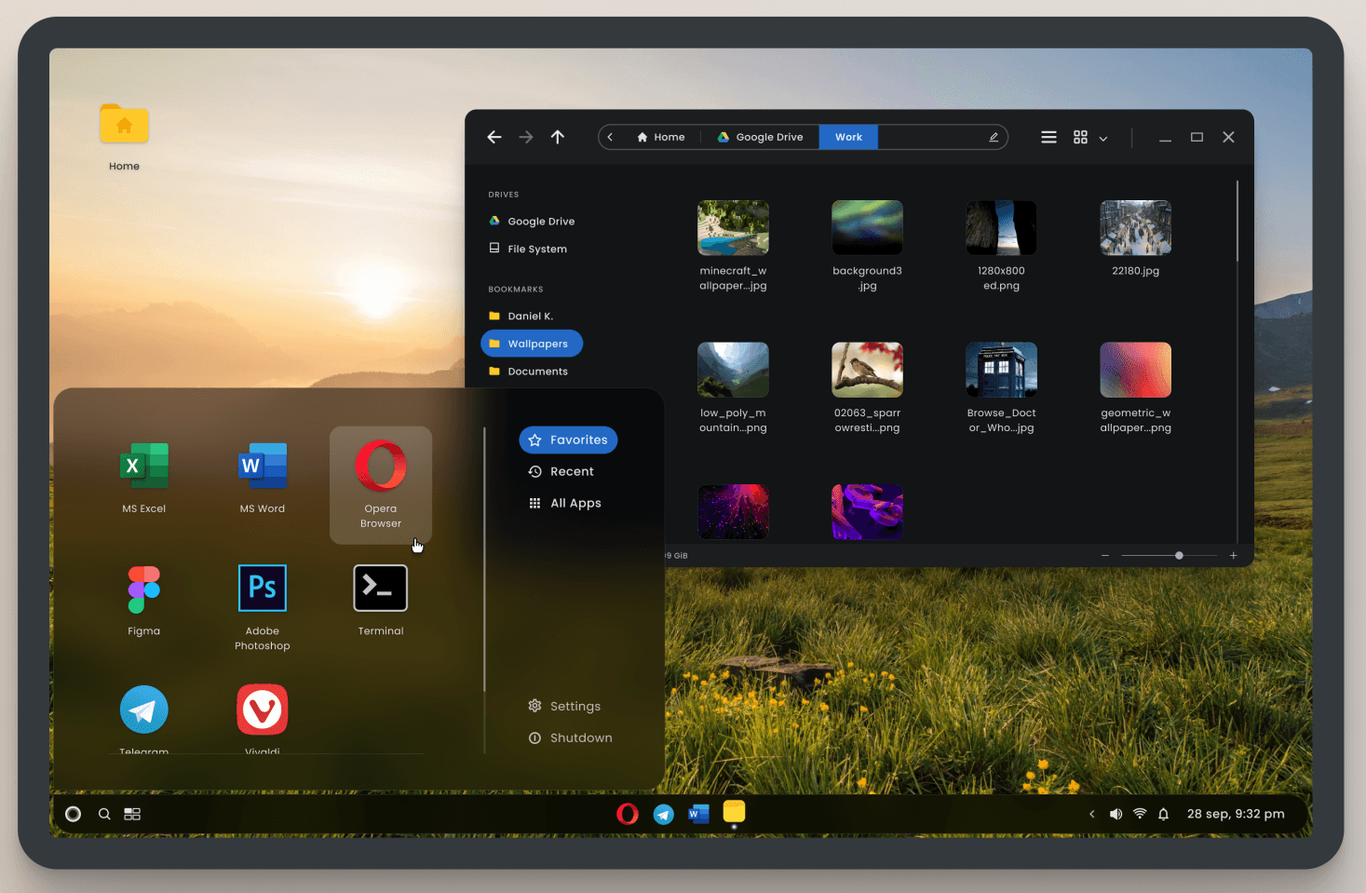1366x893 pixels.
Task: Open Google Drive in the sidebar drives
Action: (532, 222)
